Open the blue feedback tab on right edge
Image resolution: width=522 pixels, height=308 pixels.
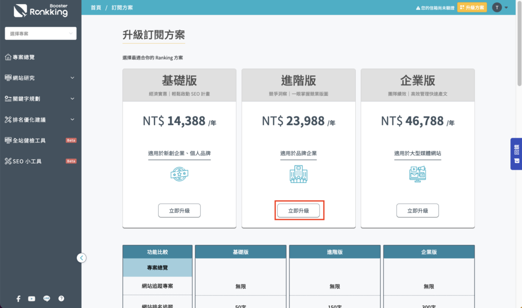point(516,154)
